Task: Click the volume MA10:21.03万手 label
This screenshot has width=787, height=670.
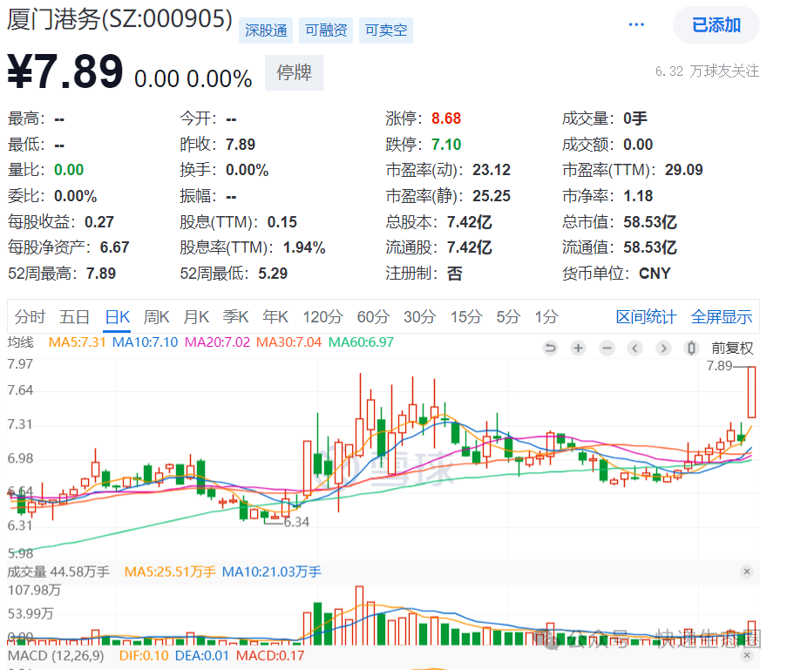Action: [272, 572]
